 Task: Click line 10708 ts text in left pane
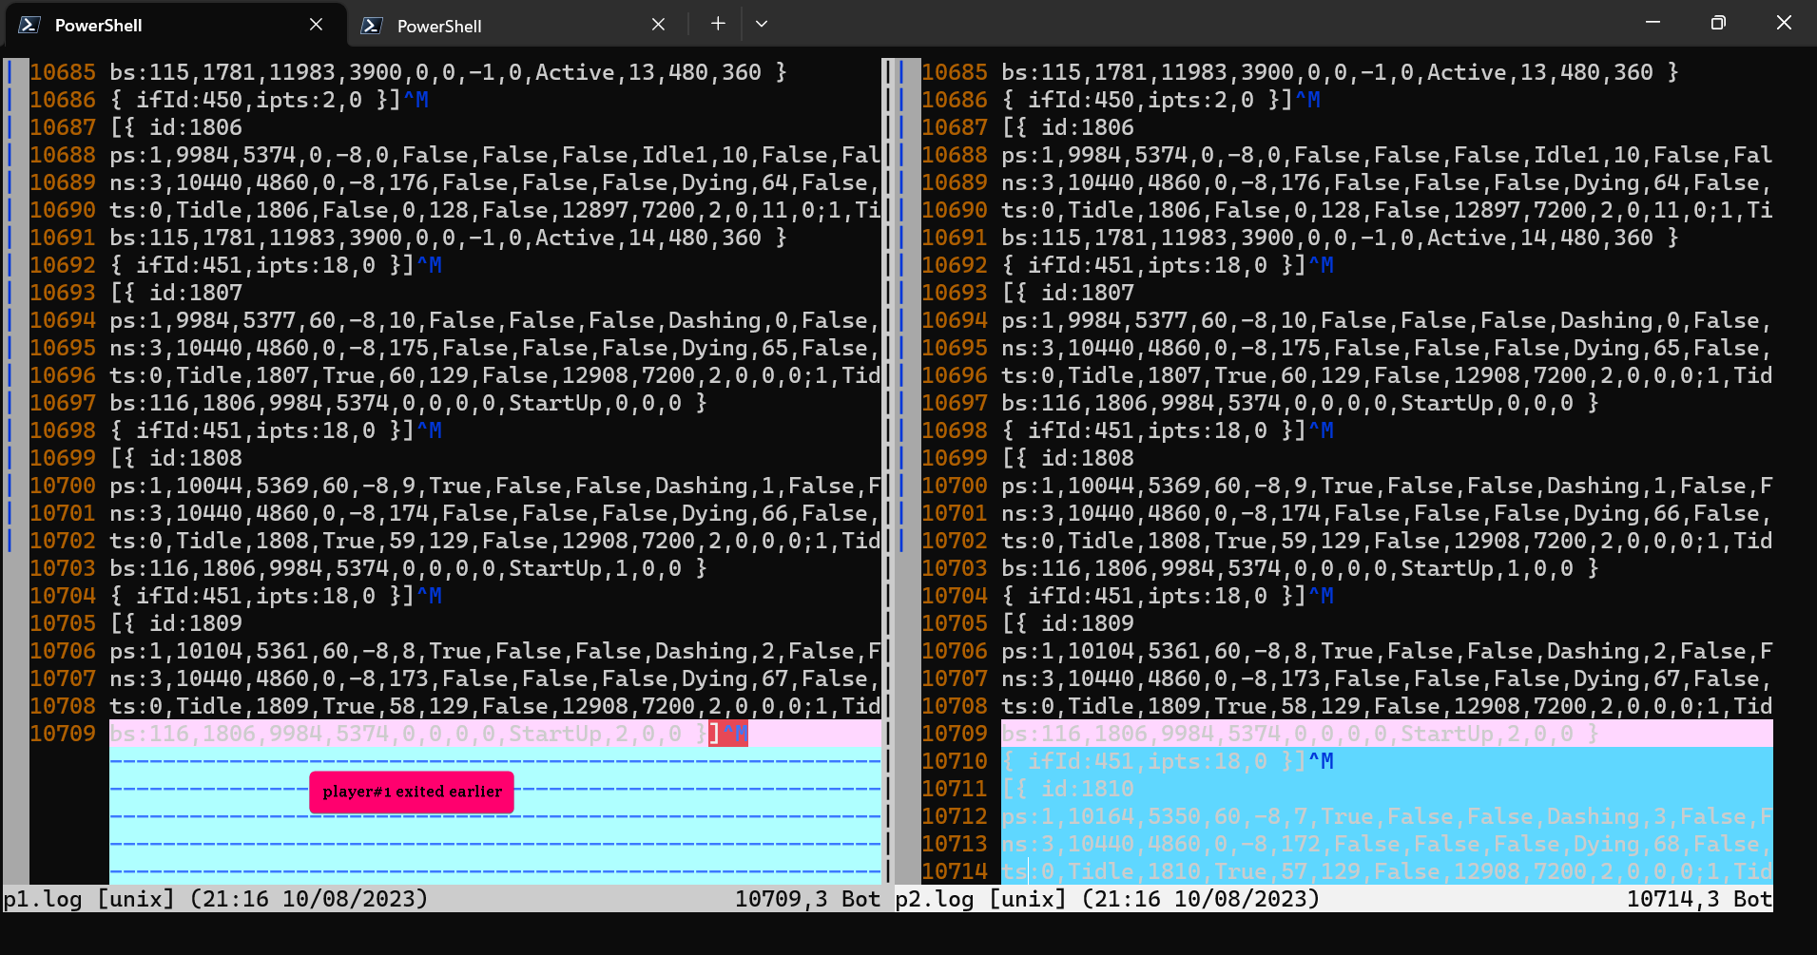pyautogui.click(x=495, y=706)
